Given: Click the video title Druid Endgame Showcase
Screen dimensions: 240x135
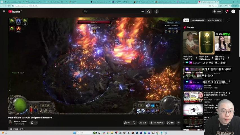Looking at the screenshot, I should point(30,118).
